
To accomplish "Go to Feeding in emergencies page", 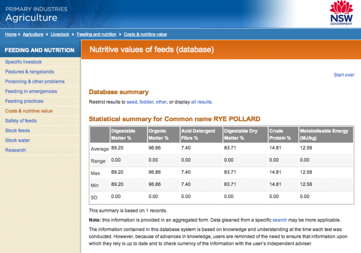I will pos(31,91).
